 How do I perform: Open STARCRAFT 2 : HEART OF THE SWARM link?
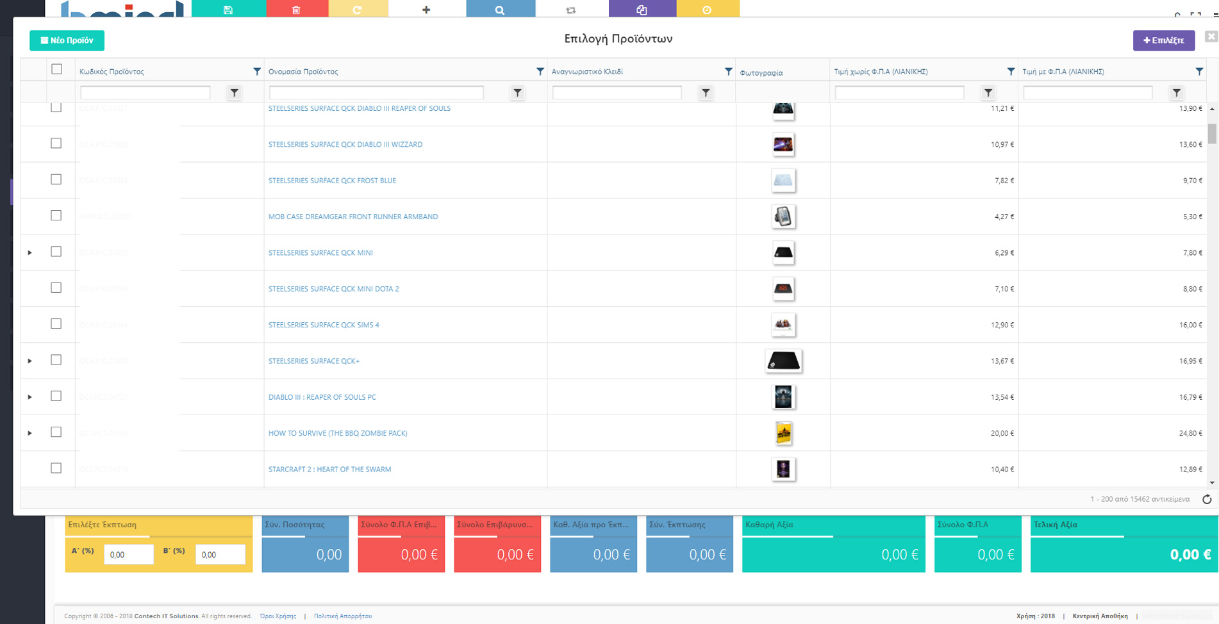[329, 470]
